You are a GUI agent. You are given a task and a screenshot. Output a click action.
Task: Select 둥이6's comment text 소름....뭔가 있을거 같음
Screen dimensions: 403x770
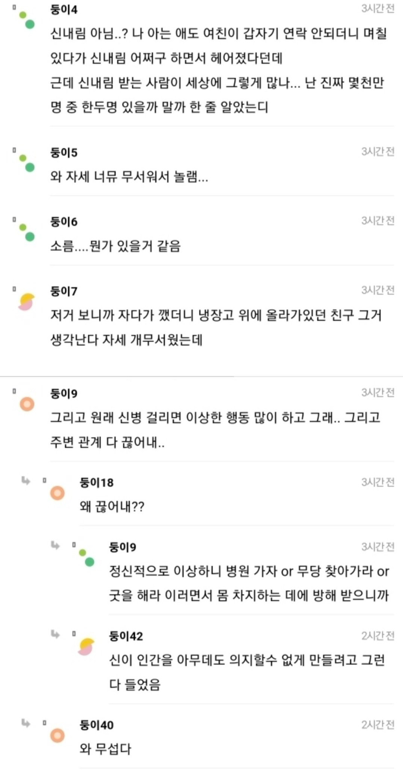click(x=115, y=246)
